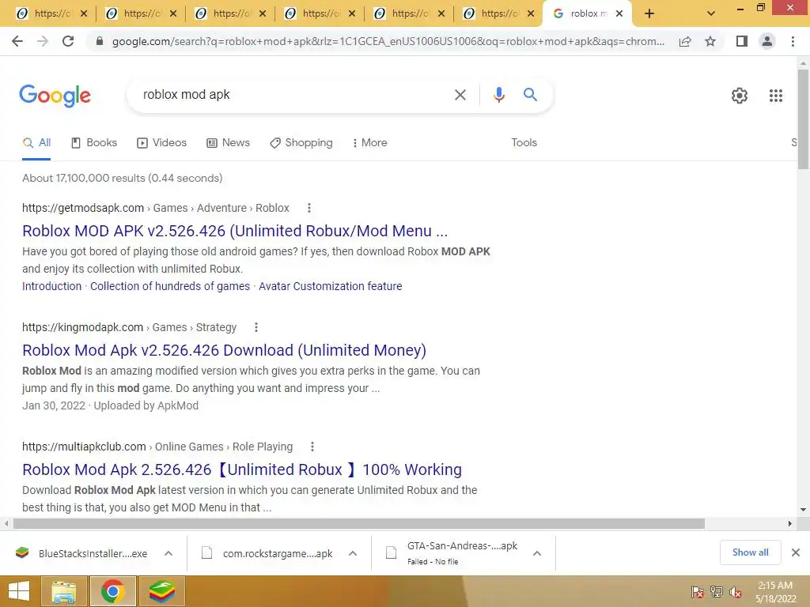The height and width of the screenshot is (607, 810).
Task: Expand options for the BlueStacksInstaller download
Action: click(x=168, y=553)
